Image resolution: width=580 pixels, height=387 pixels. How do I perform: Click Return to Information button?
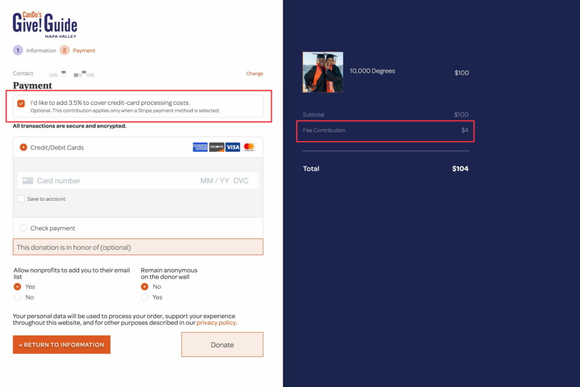(61, 345)
